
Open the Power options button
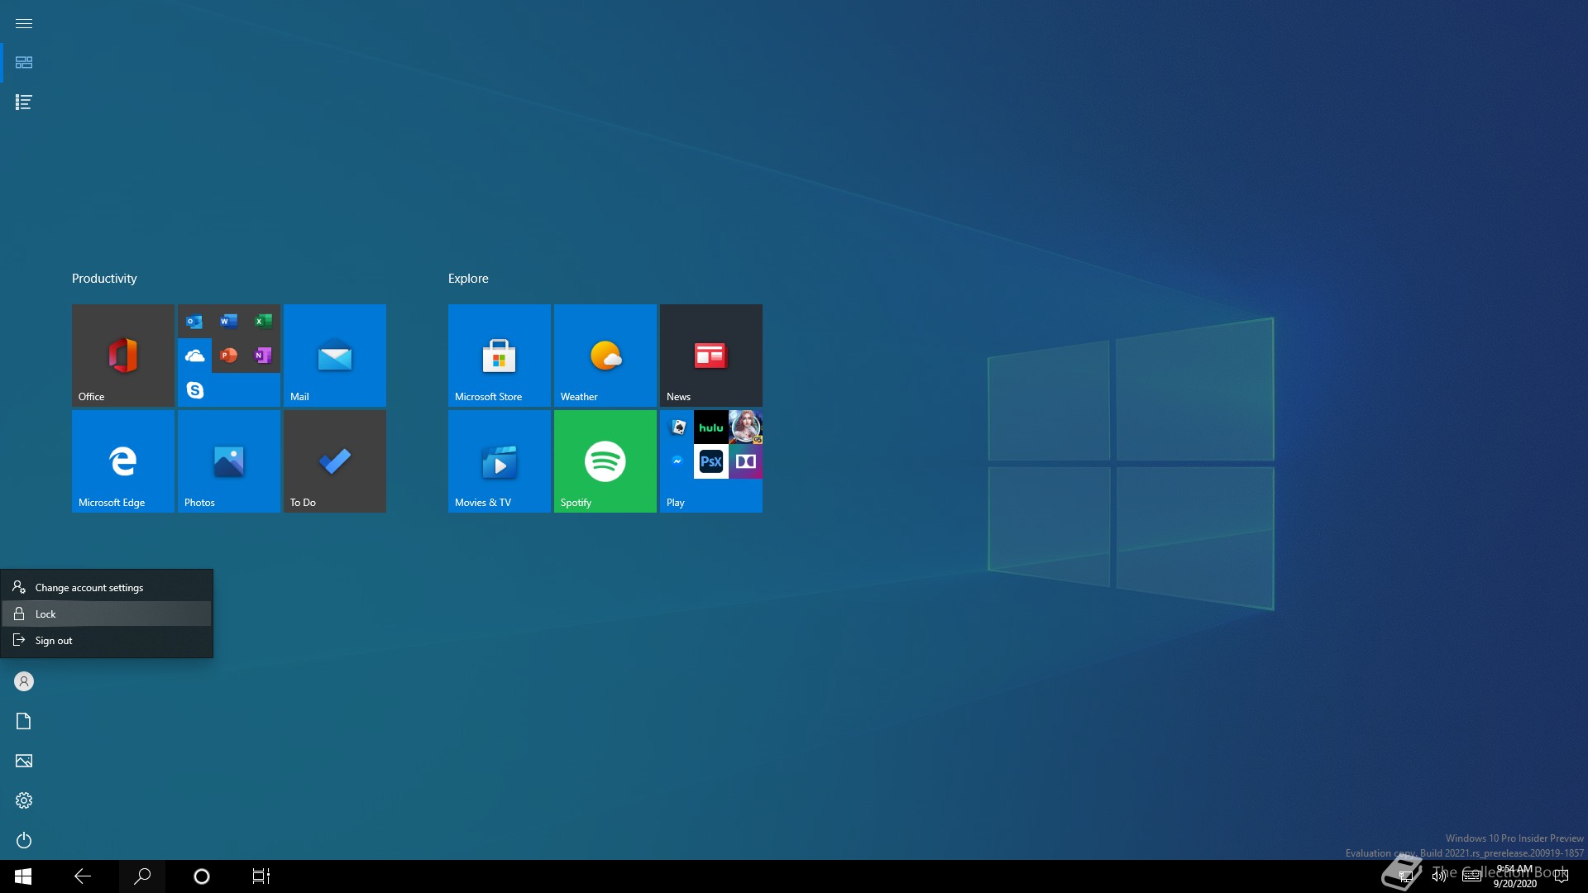pos(24,840)
